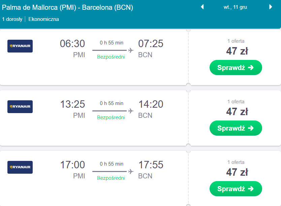Open the 1 dorosły passenger selector
281x206 pixels.
[12, 19]
